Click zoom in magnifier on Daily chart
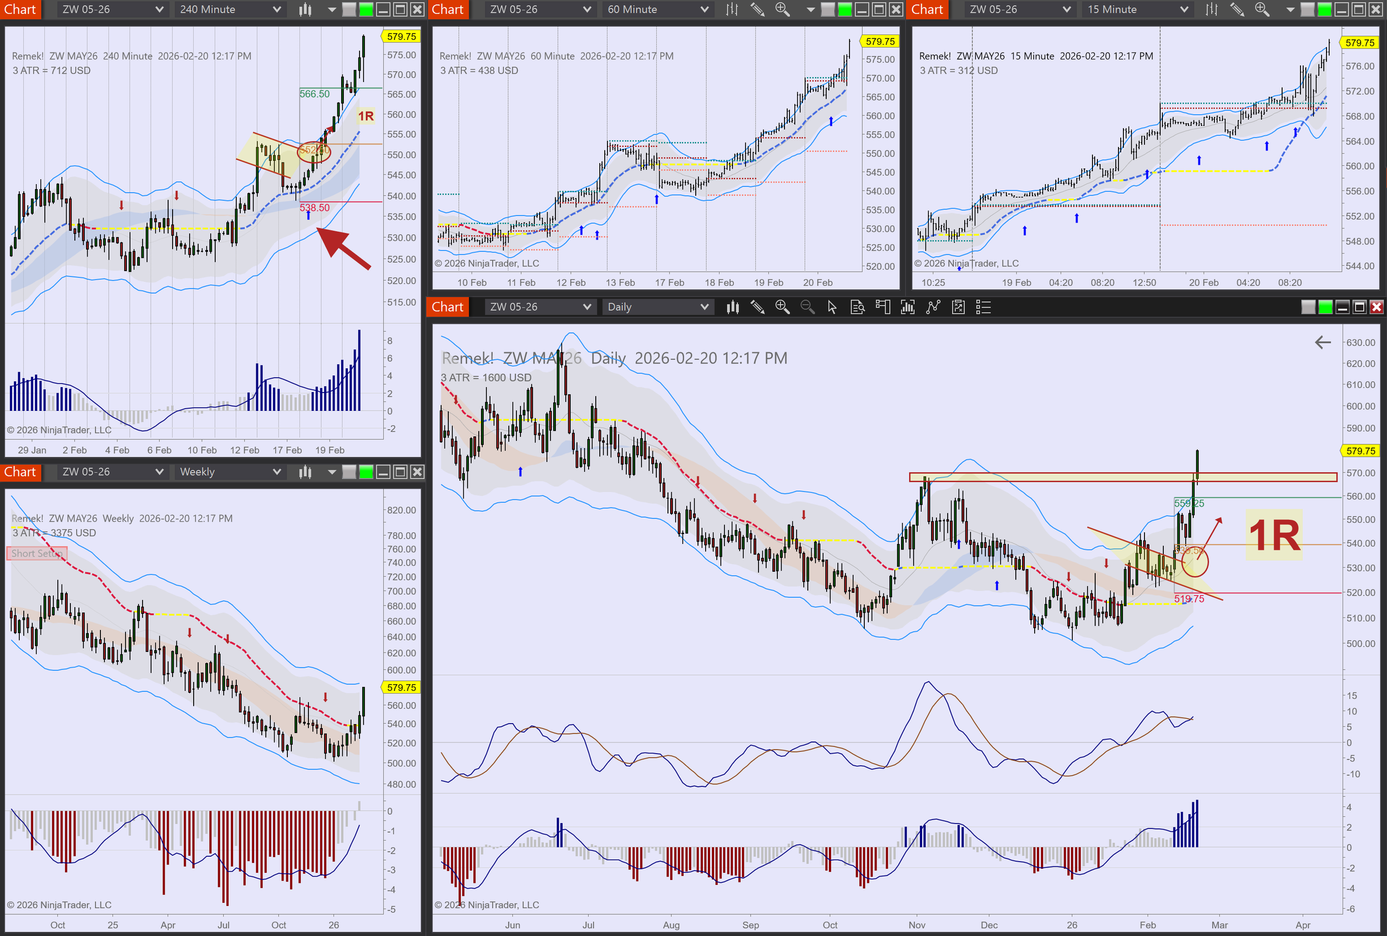The height and width of the screenshot is (936, 1387). pyautogui.click(x=782, y=307)
